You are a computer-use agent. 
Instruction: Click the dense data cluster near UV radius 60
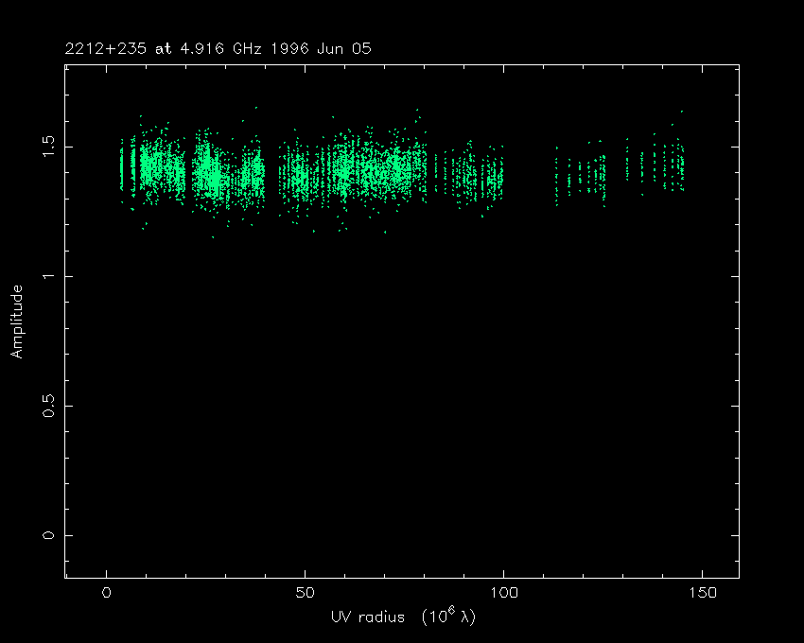345,171
